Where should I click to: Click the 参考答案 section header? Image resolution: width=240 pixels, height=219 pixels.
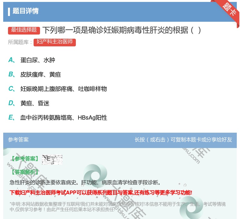(x=18, y=139)
